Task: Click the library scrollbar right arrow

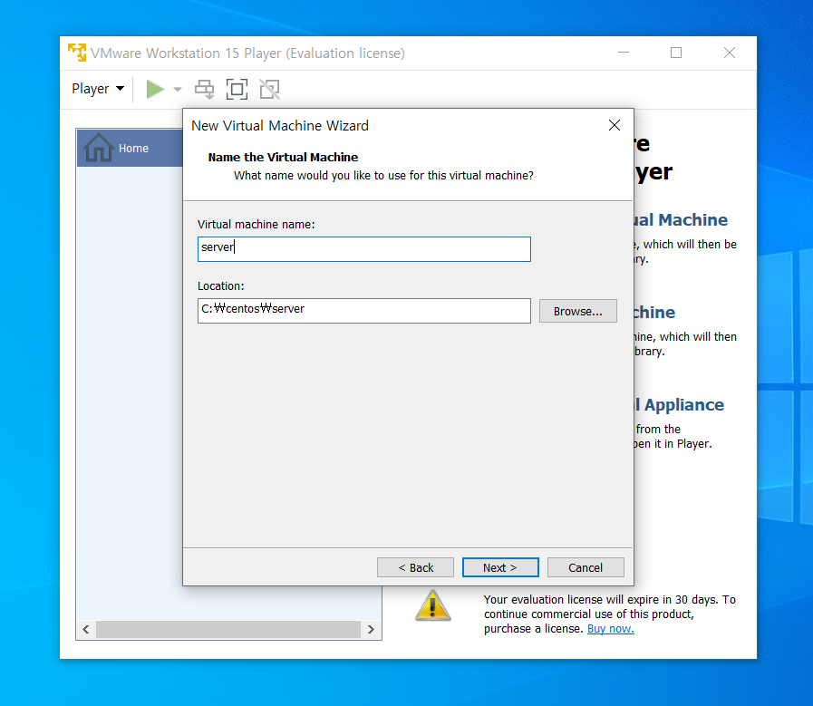Action: click(x=371, y=629)
